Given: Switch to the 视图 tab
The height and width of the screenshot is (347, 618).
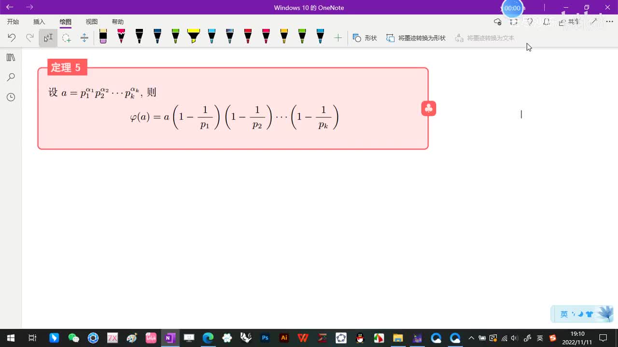Looking at the screenshot, I should (x=92, y=22).
